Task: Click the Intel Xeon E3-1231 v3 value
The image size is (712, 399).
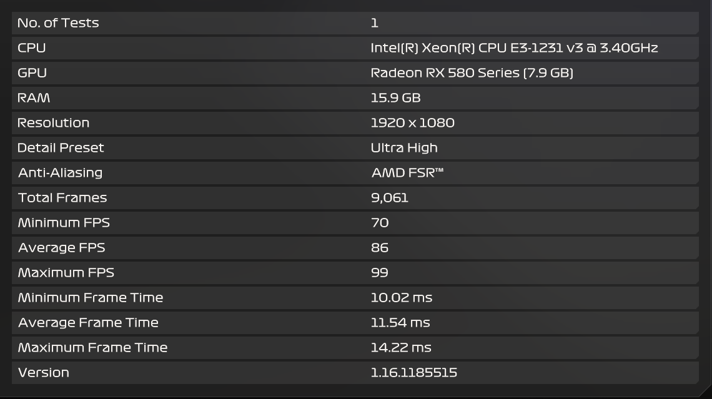Action: pos(514,47)
